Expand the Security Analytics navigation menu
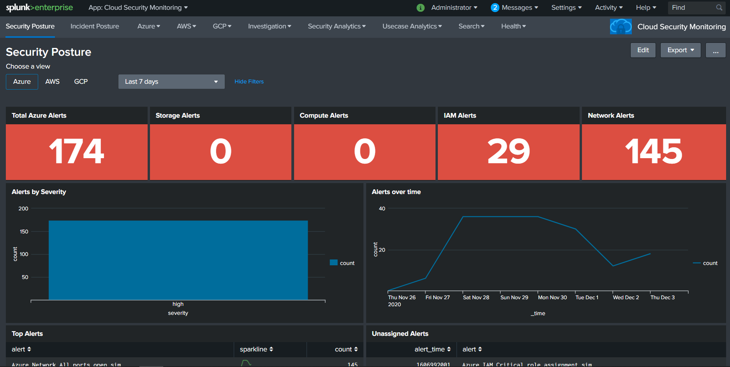This screenshot has height=367, width=730. point(337,26)
